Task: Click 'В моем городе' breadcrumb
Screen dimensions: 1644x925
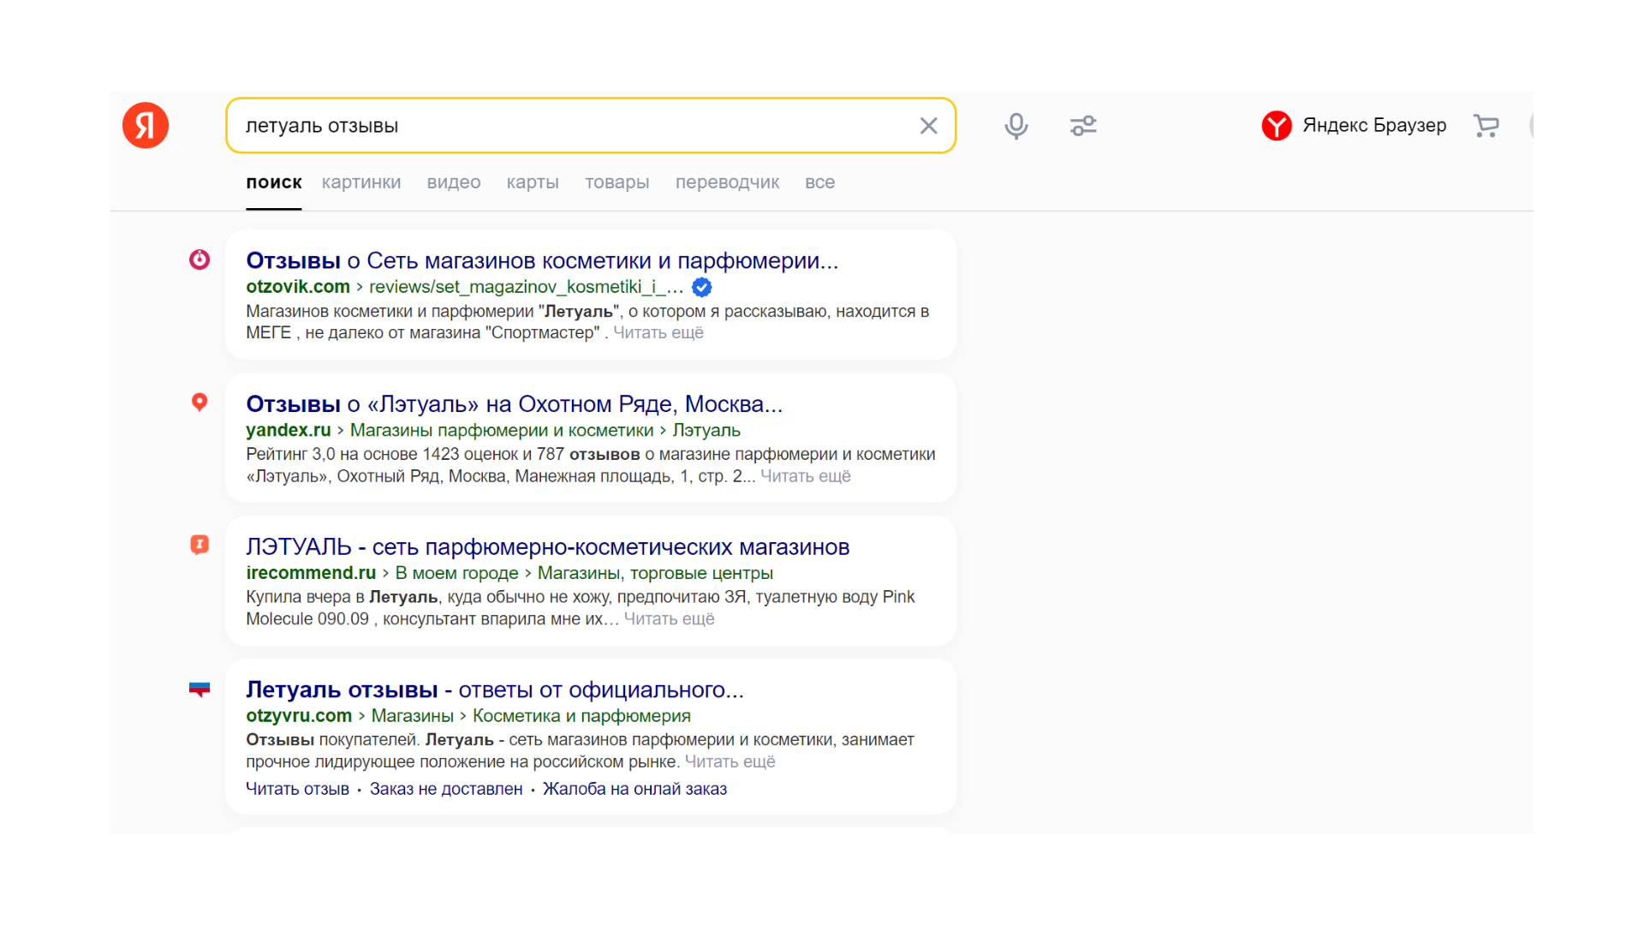Action: pos(456,573)
